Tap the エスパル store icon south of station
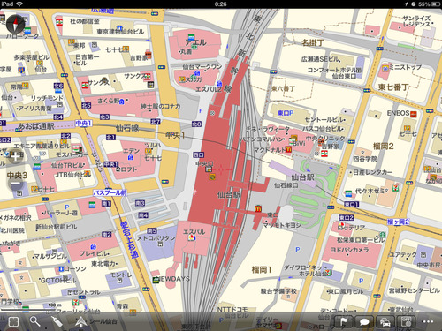The width and height of the screenshot is (442, 331). point(193,237)
